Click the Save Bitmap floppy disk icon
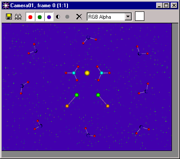The image size is (180, 159). 9,17
